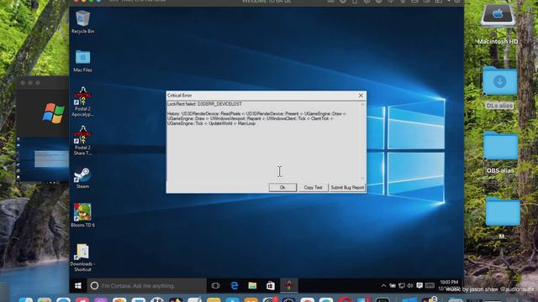Open the network icon in system tray
The height and width of the screenshot is (302, 538).
coord(401,285)
